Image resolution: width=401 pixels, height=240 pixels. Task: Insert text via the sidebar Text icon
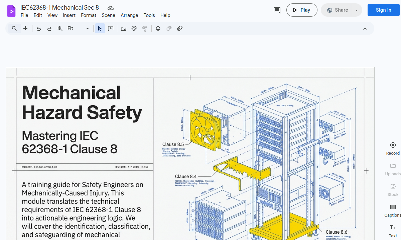click(x=393, y=231)
